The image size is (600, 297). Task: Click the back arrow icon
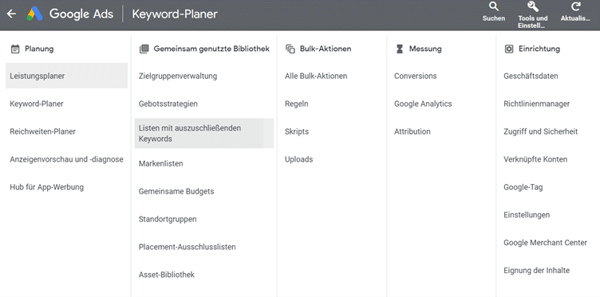point(11,14)
